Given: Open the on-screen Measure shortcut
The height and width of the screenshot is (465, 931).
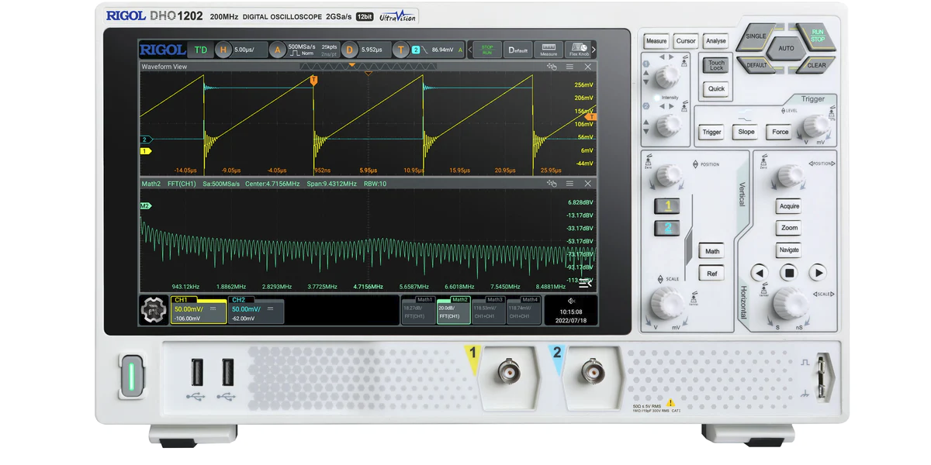Looking at the screenshot, I should [x=549, y=50].
